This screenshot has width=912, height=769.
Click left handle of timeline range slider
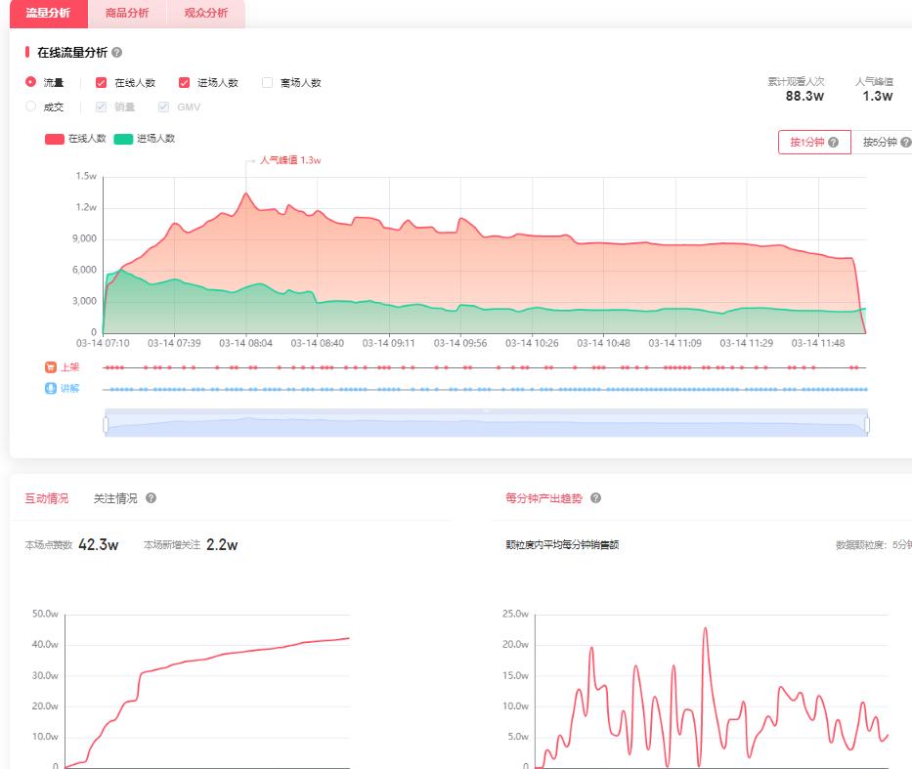click(106, 425)
